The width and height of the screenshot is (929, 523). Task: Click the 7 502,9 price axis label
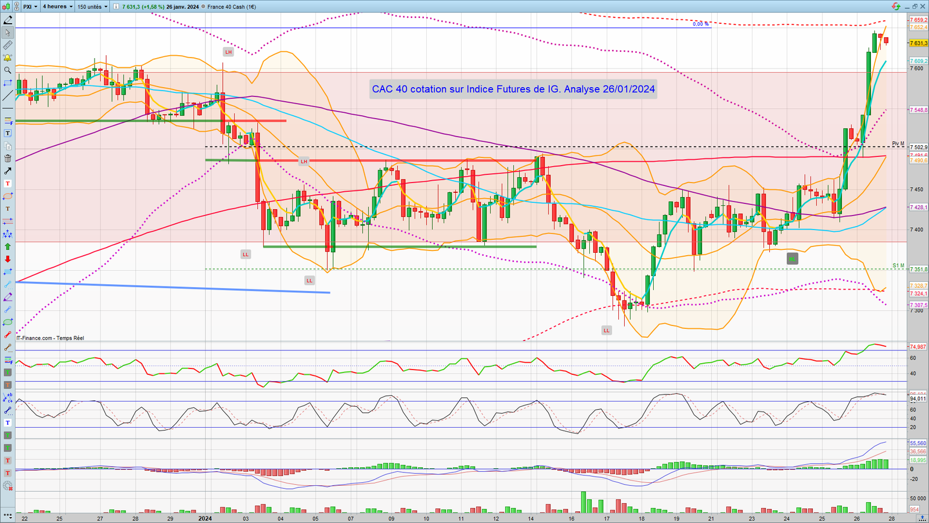coord(919,148)
